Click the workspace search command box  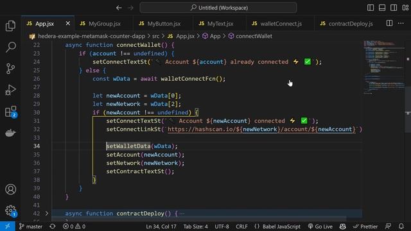[x=218, y=8]
